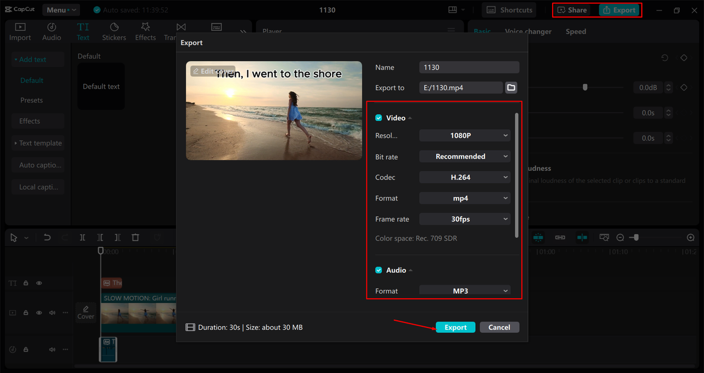This screenshot has height=373, width=704.
Task: Open the Frame rate 30fps dropdown
Action: coord(465,219)
